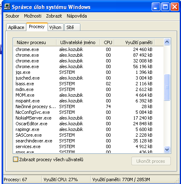The image size is (181, 184).
Task: Click the 35 128 kB memory value
Action: [x=143, y=141]
